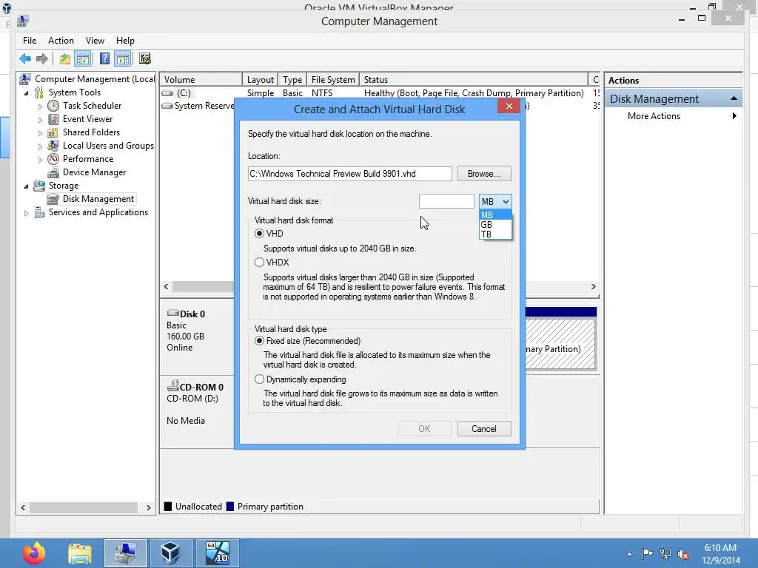This screenshot has height=568, width=758.
Task: Click the Performance icon
Action: point(53,159)
